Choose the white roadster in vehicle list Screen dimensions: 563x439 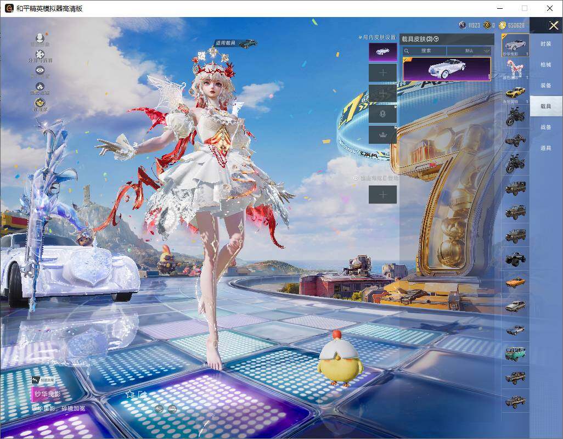(515, 45)
